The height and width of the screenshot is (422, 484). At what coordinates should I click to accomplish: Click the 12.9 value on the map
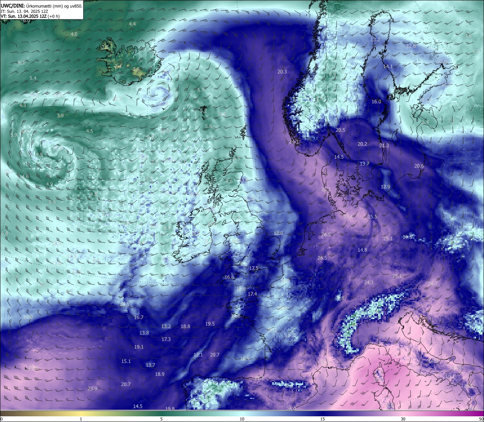(x=385, y=187)
